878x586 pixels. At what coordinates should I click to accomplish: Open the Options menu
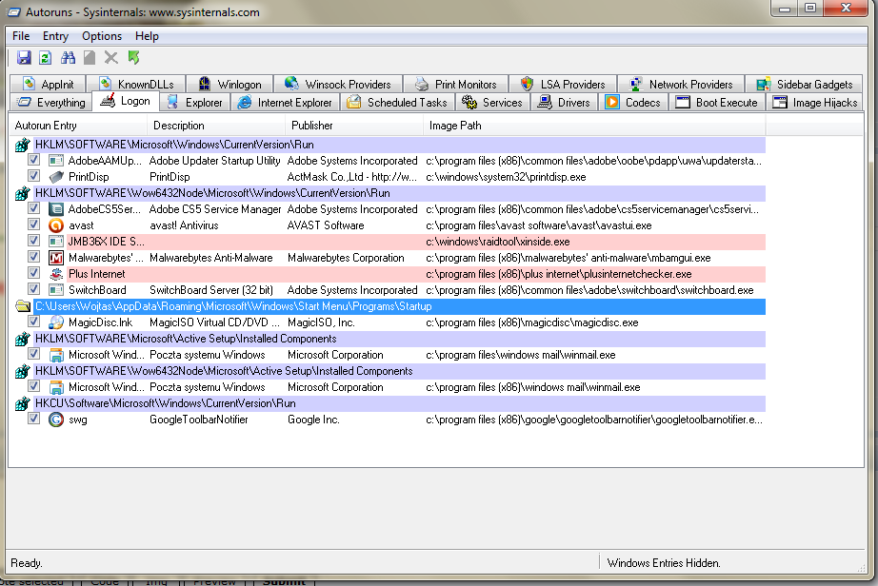coord(102,36)
